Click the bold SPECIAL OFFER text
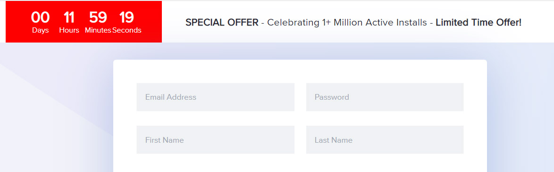 point(222,23)
